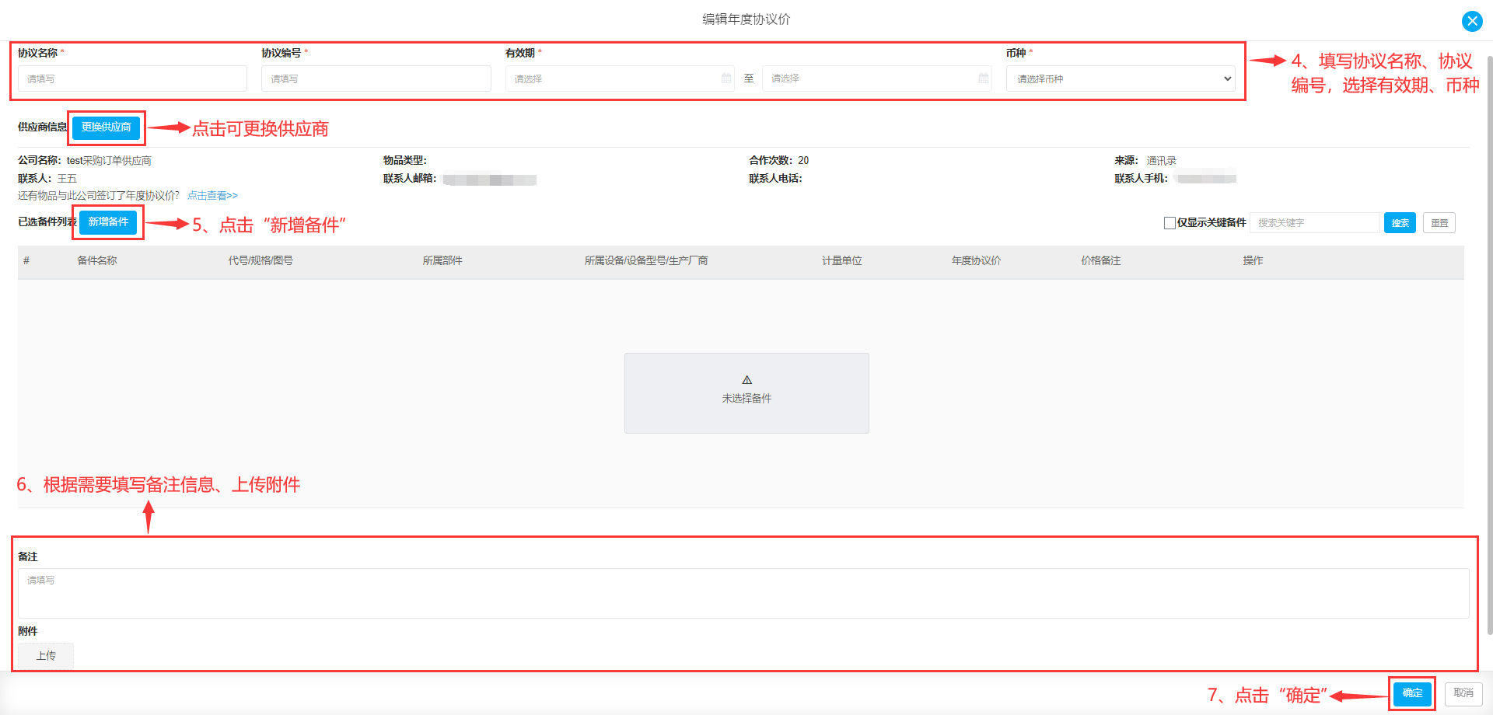Click the page vertical scrollbar
This screenshot has width=1493, height=715.
[1489, 346]
